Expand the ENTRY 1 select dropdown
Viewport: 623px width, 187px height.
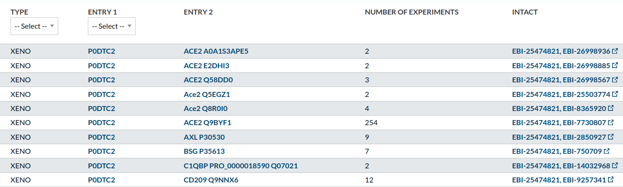(111, 26)
